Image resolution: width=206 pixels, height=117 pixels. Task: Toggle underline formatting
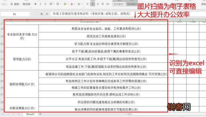click(x=45, y=4)
